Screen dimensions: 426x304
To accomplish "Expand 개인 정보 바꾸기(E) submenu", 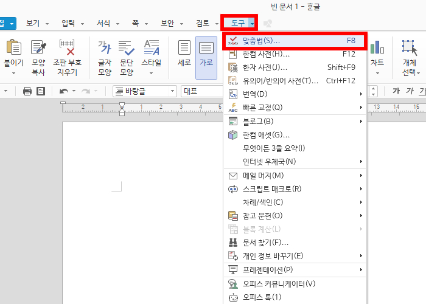I will [x=295, y=256].
